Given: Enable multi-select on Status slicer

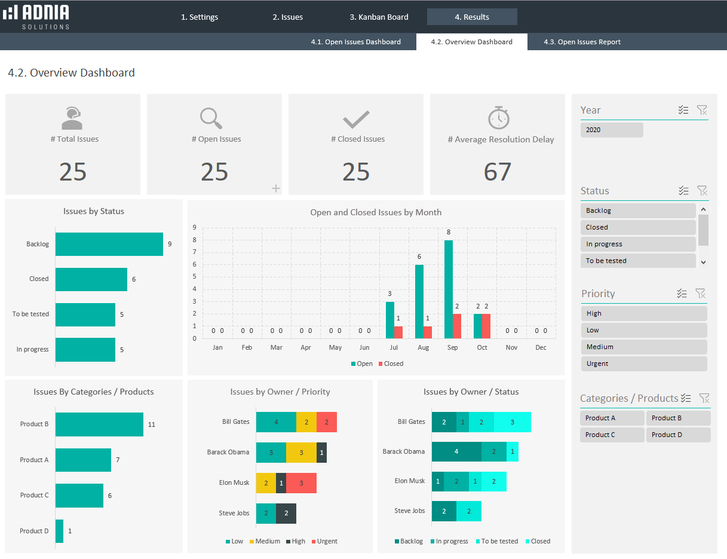Looking at the screenshot, I should [683, 191].
